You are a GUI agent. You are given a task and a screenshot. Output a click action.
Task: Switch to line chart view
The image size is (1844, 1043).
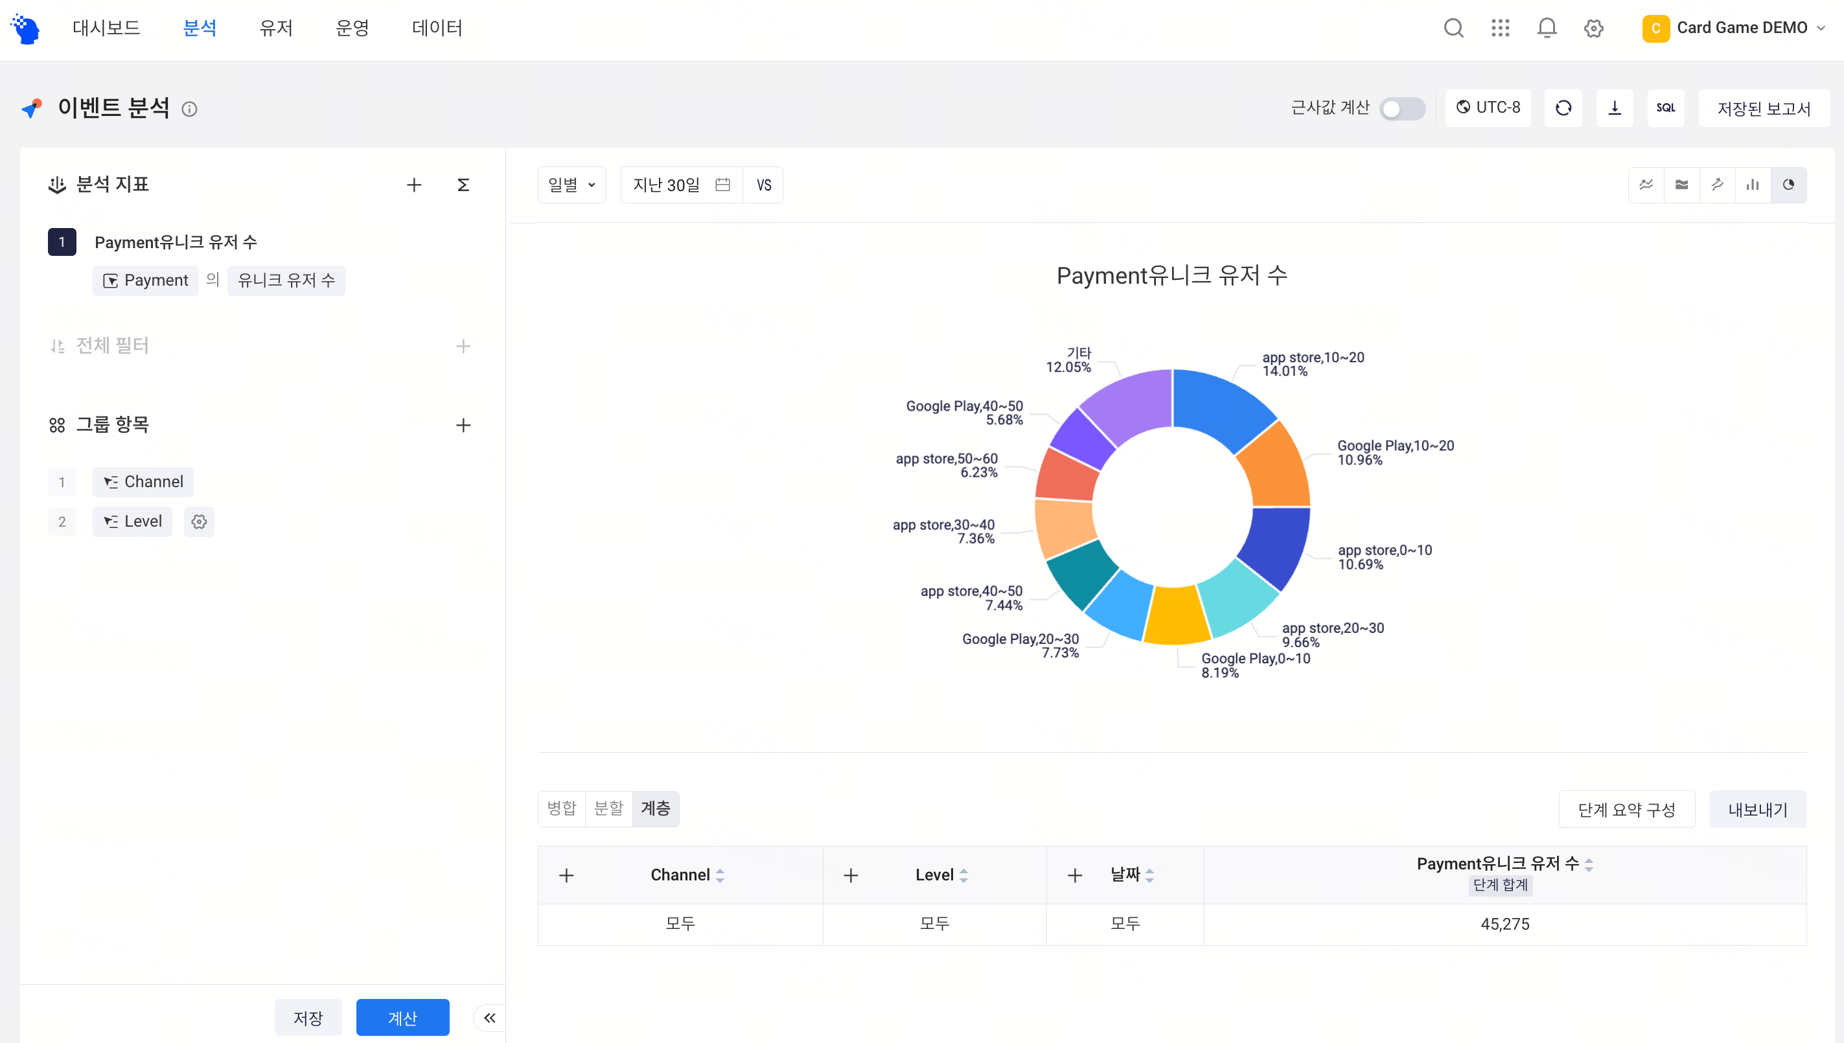coord(1646,185)
